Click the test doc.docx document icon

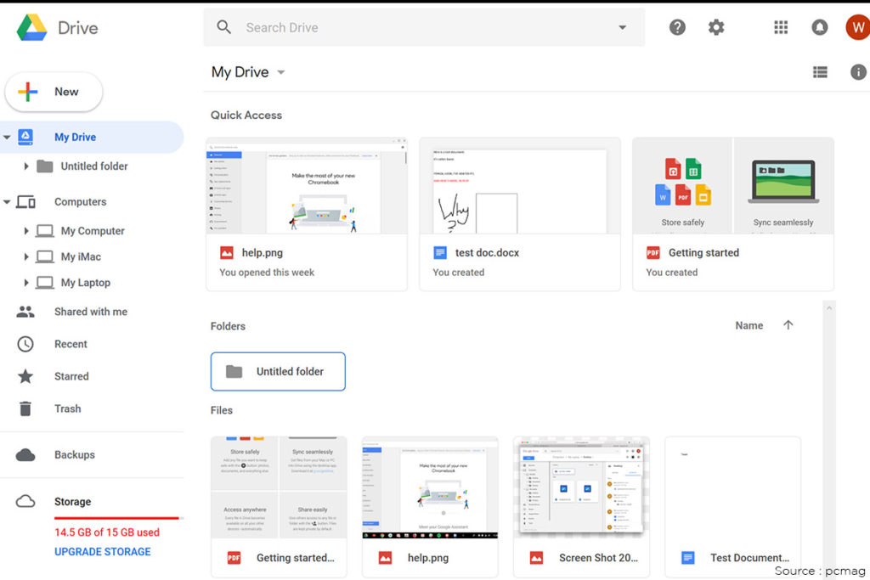click(440, 253)
